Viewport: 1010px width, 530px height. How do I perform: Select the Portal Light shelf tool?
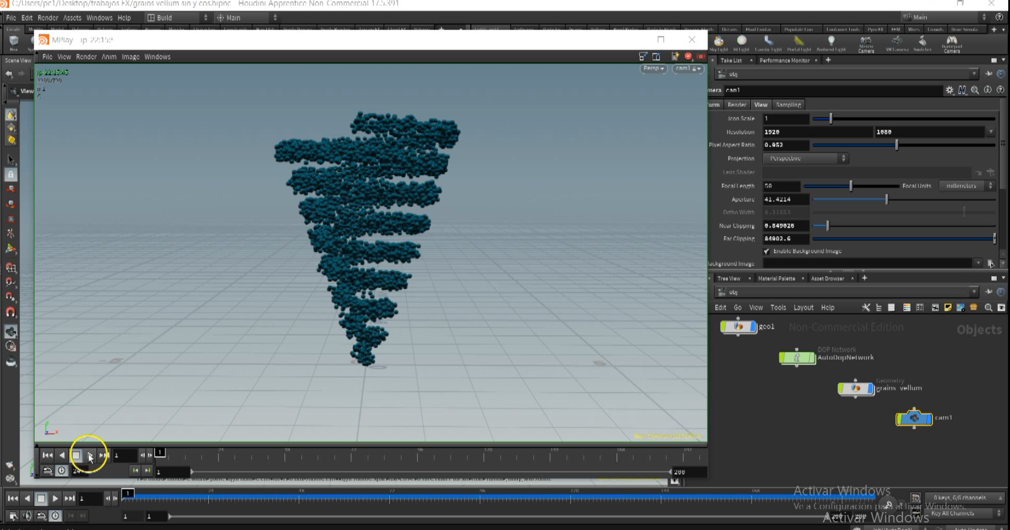click(799, 43)
